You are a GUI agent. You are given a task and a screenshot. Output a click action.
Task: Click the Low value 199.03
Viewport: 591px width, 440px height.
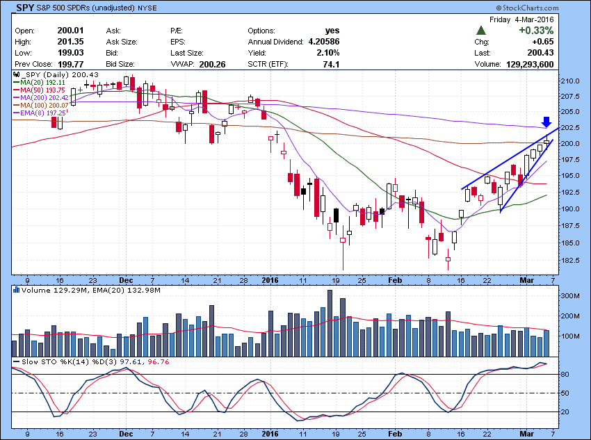70,53
